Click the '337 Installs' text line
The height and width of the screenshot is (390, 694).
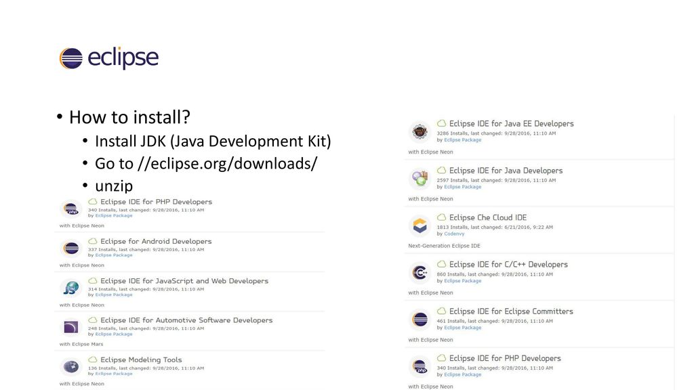(x=146, y=249)
